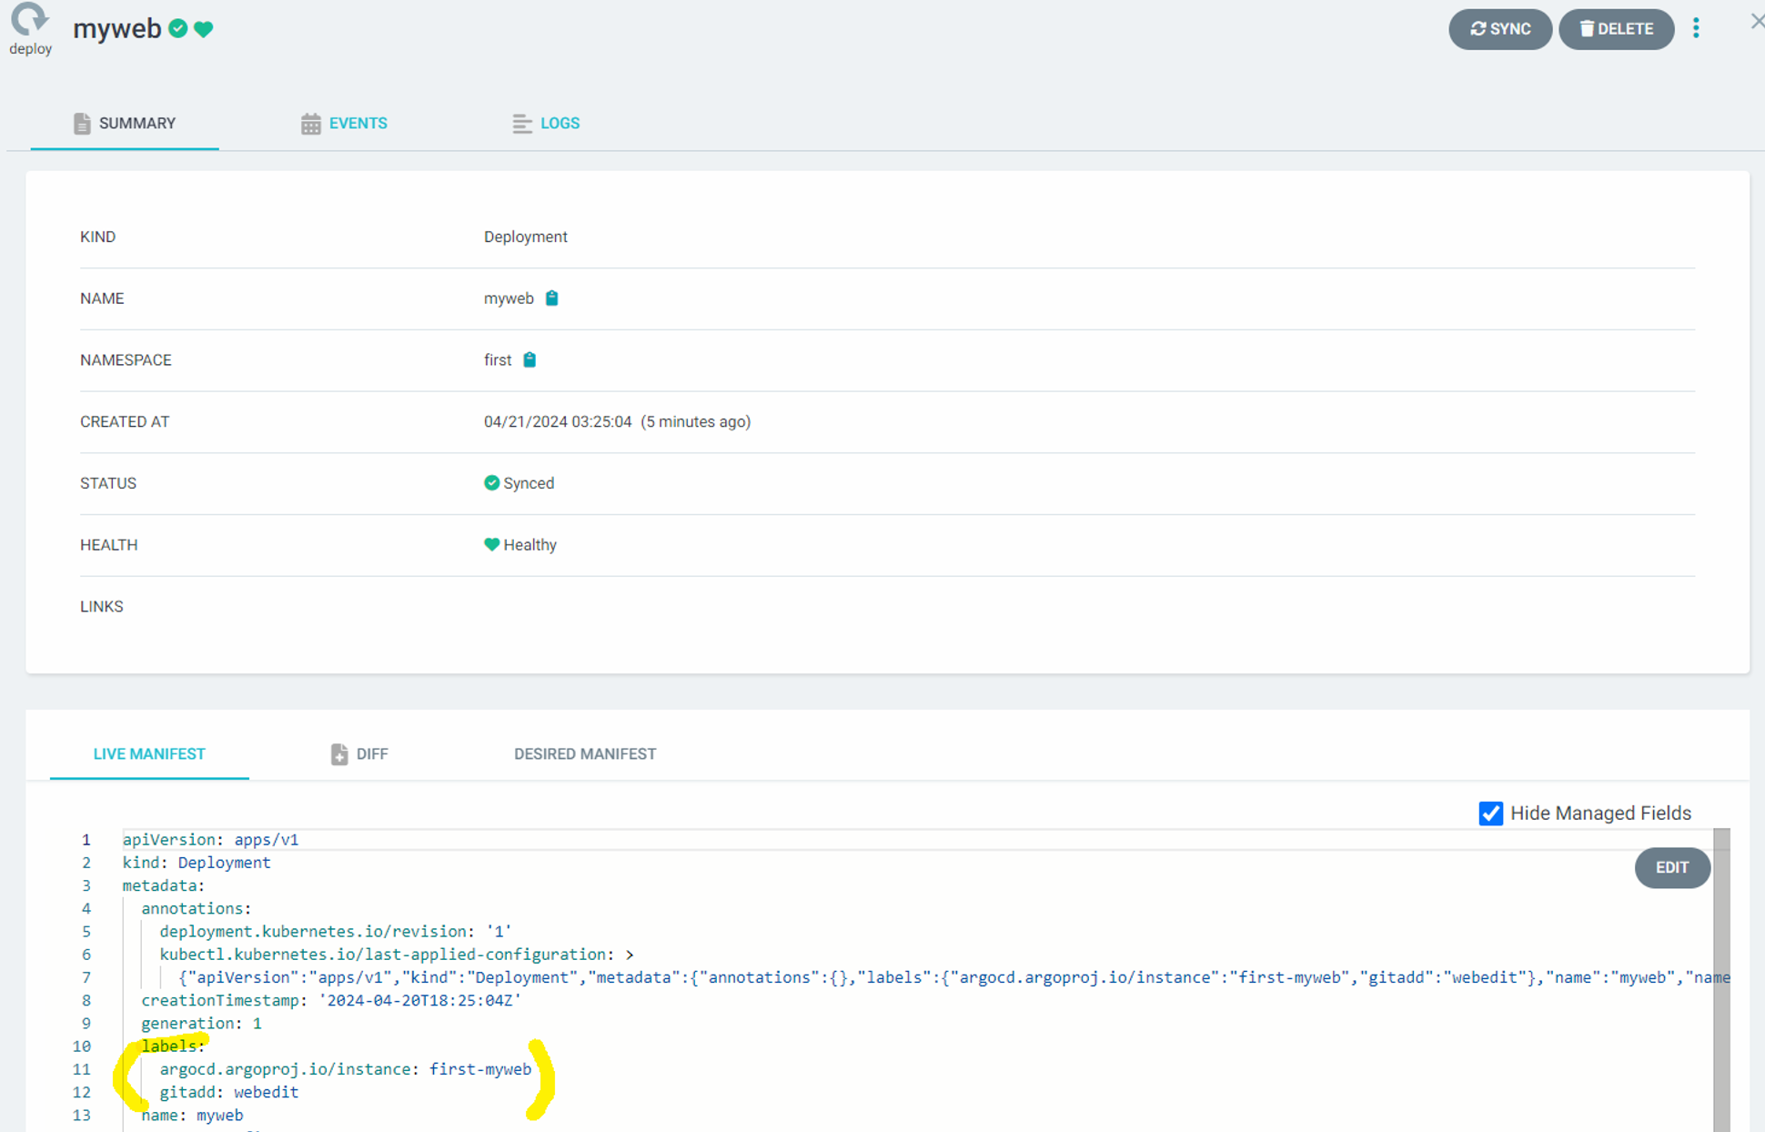1765x1132 pixels.
Task: Click the Synced status check icon
Action: click(x=491, y=483)
